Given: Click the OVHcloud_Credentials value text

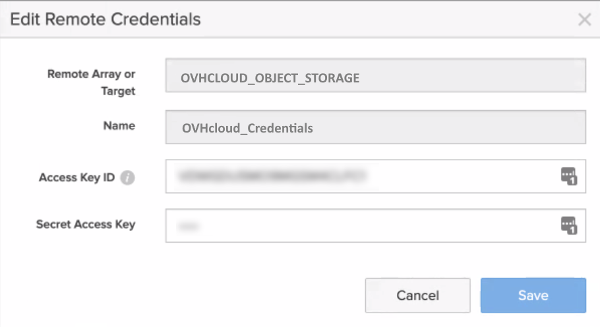Looking at the screenshot, I should (247, 129).
